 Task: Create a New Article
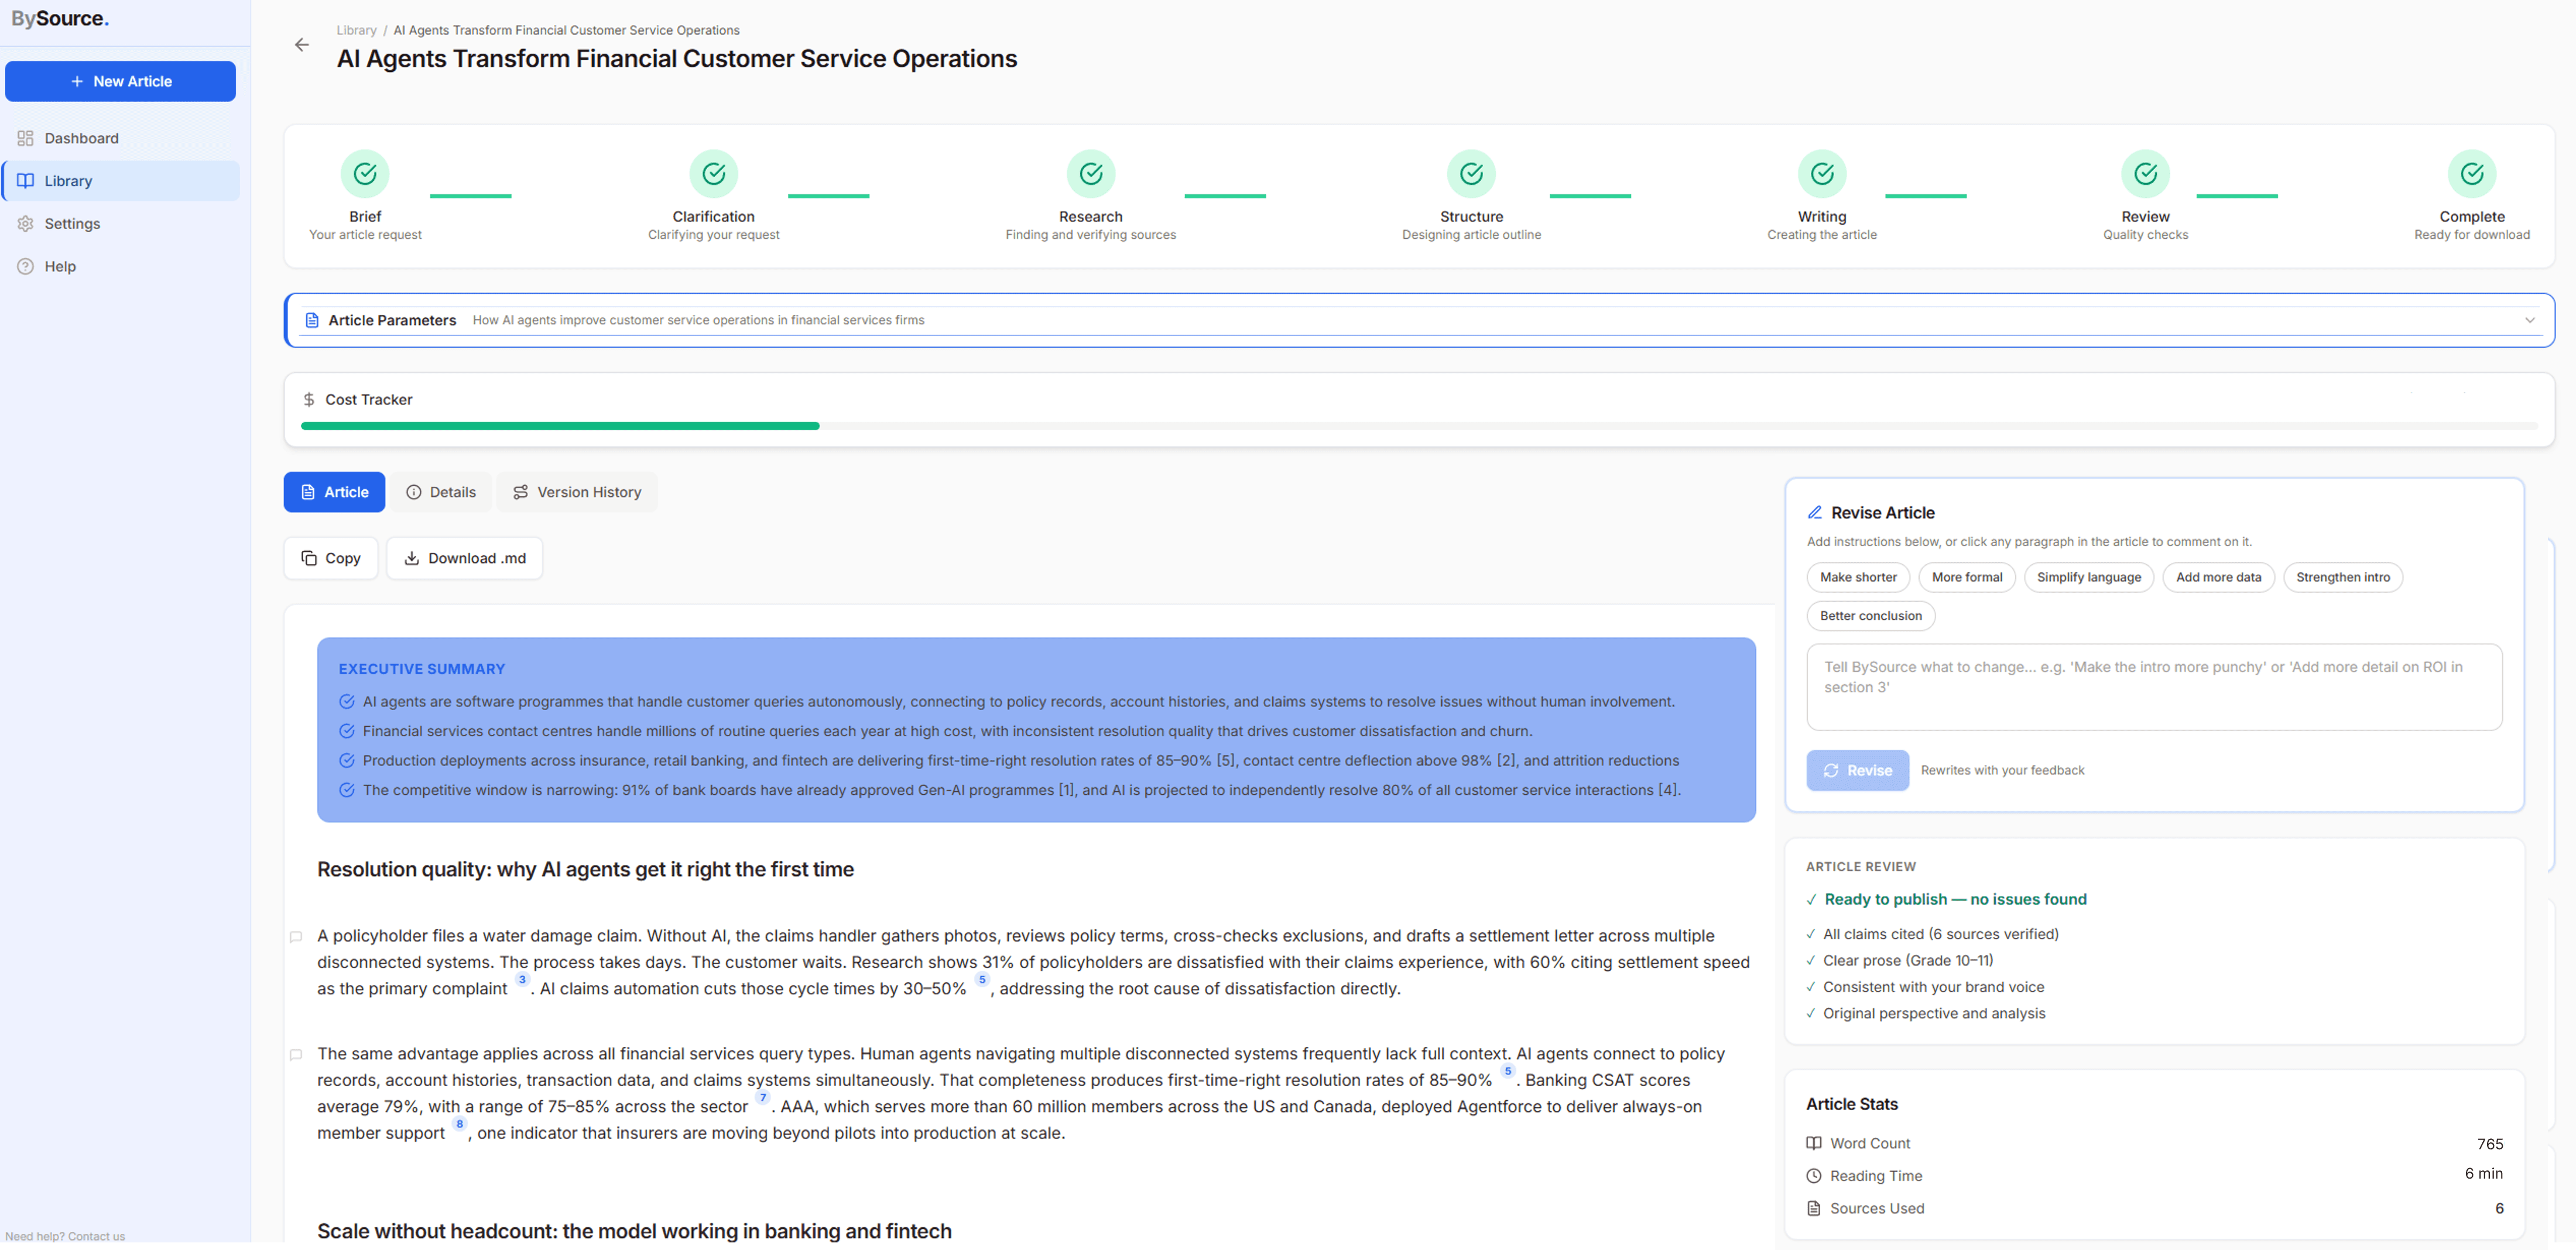point(121,81)
